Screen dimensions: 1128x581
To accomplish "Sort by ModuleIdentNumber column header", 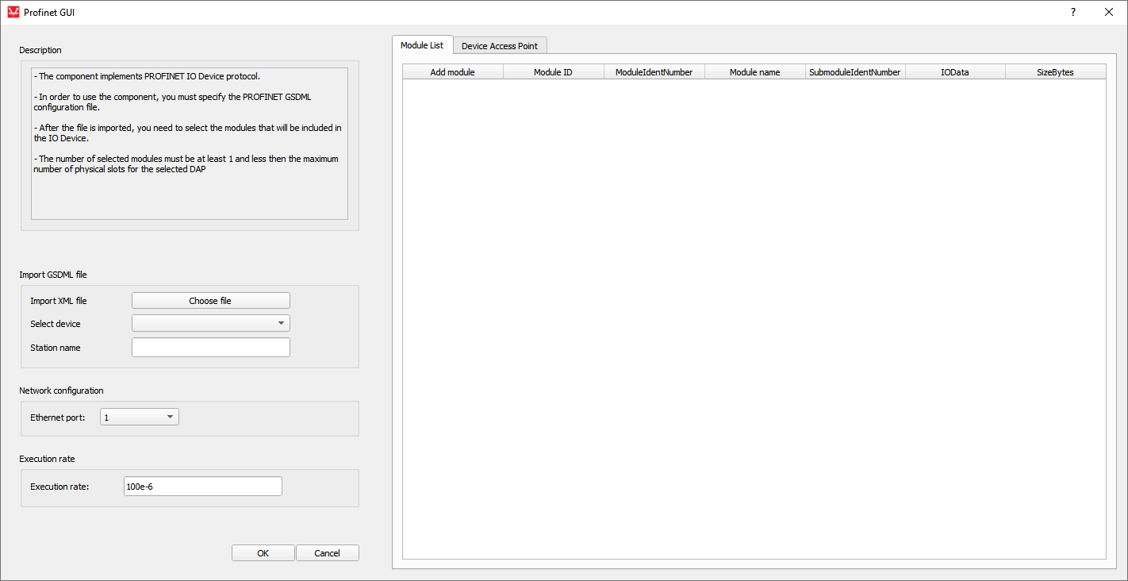I will (x=654, y=72).
